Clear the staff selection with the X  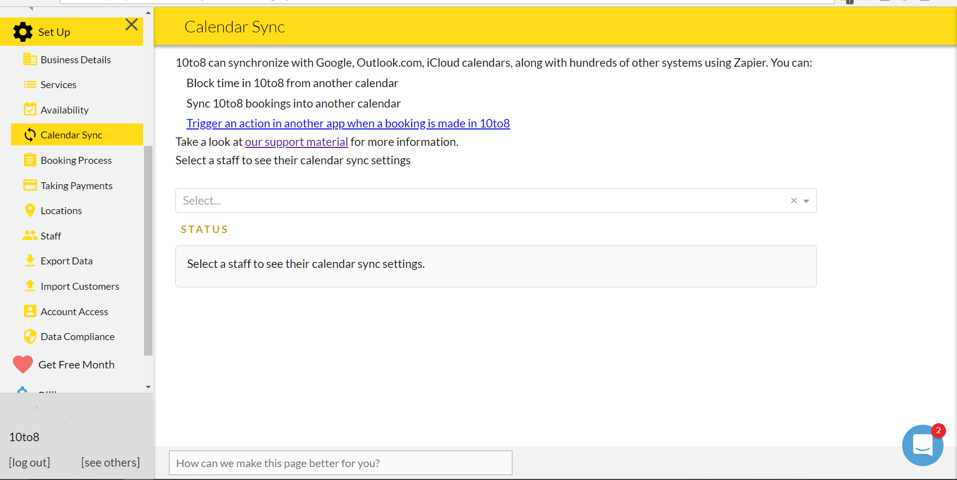[794, 201]
